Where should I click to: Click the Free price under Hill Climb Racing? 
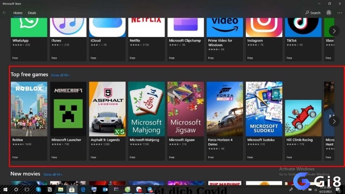click(289, 157)
